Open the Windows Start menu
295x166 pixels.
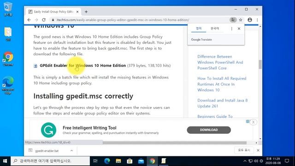pos(5,161)
